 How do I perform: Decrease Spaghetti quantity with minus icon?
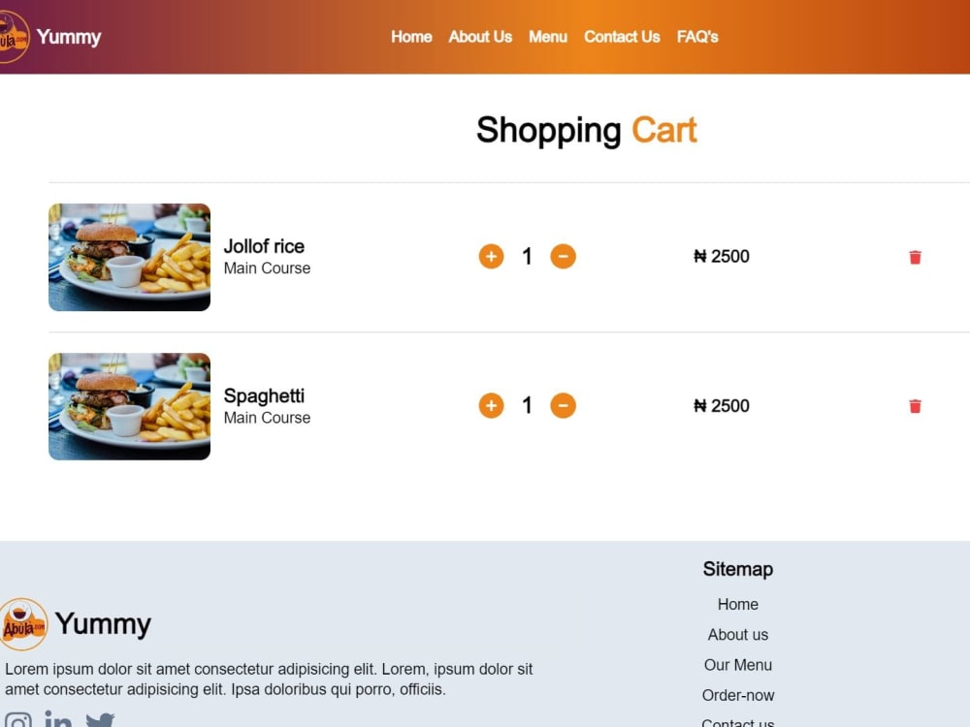click(563, 405)
